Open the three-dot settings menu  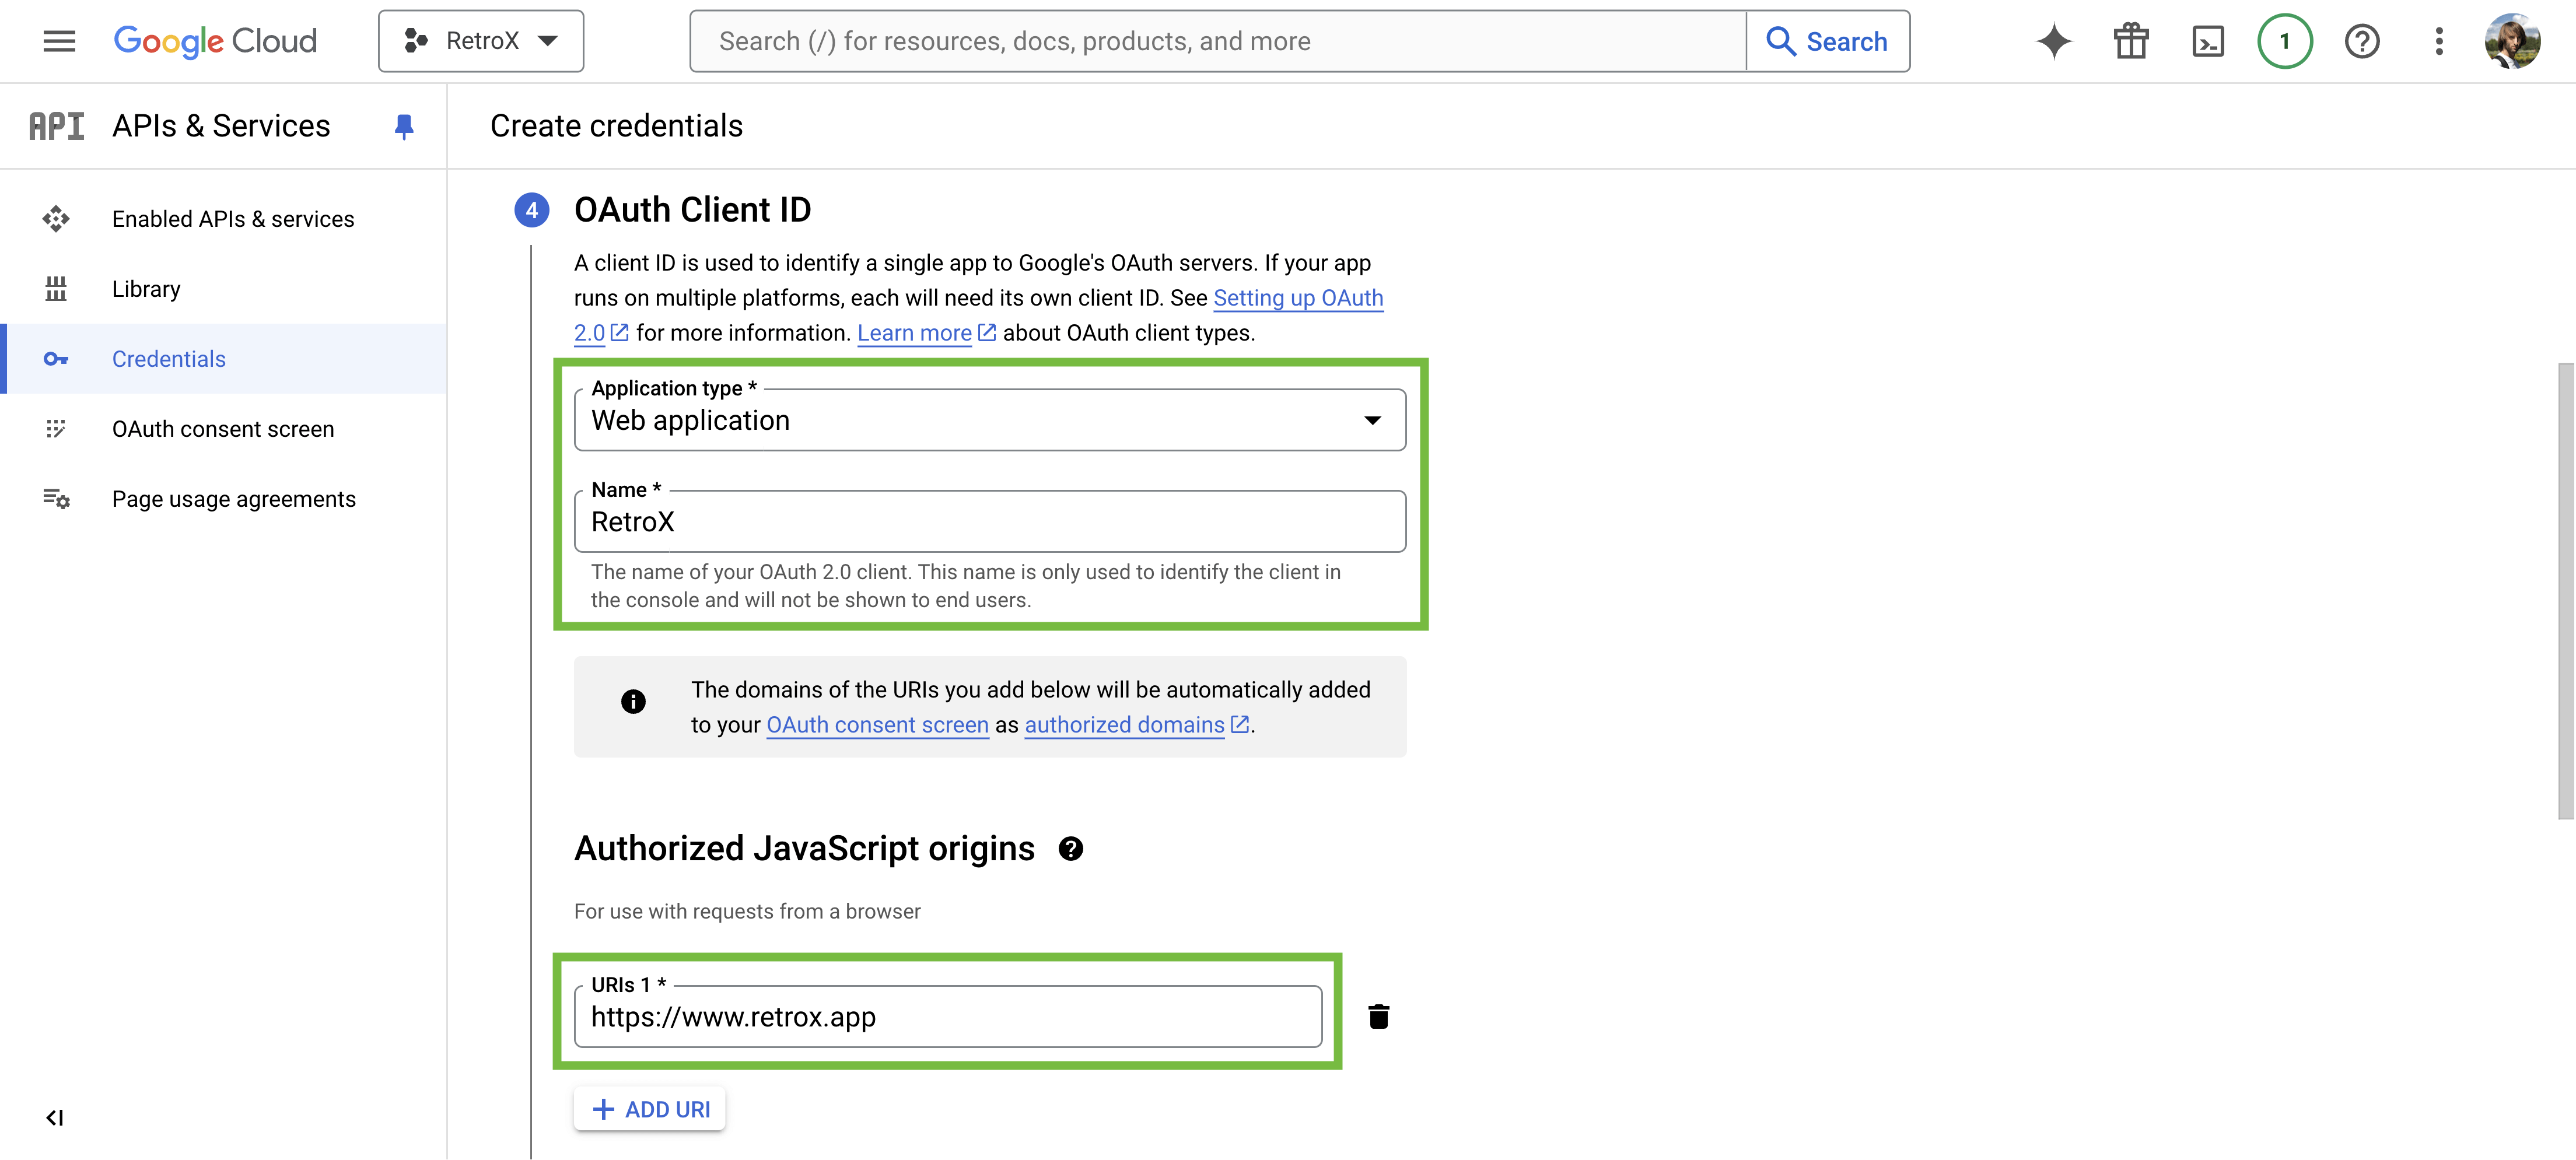pyautogui.click(x=2439, y=41)
